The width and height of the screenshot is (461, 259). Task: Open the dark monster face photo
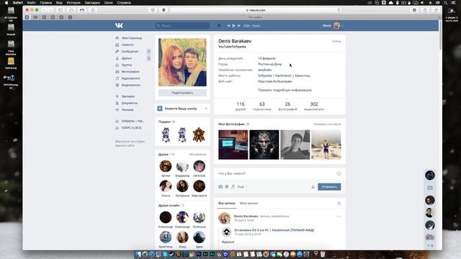[264, 145]
